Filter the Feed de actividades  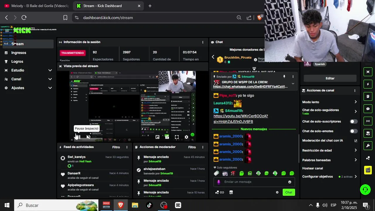tap(116, 147)
